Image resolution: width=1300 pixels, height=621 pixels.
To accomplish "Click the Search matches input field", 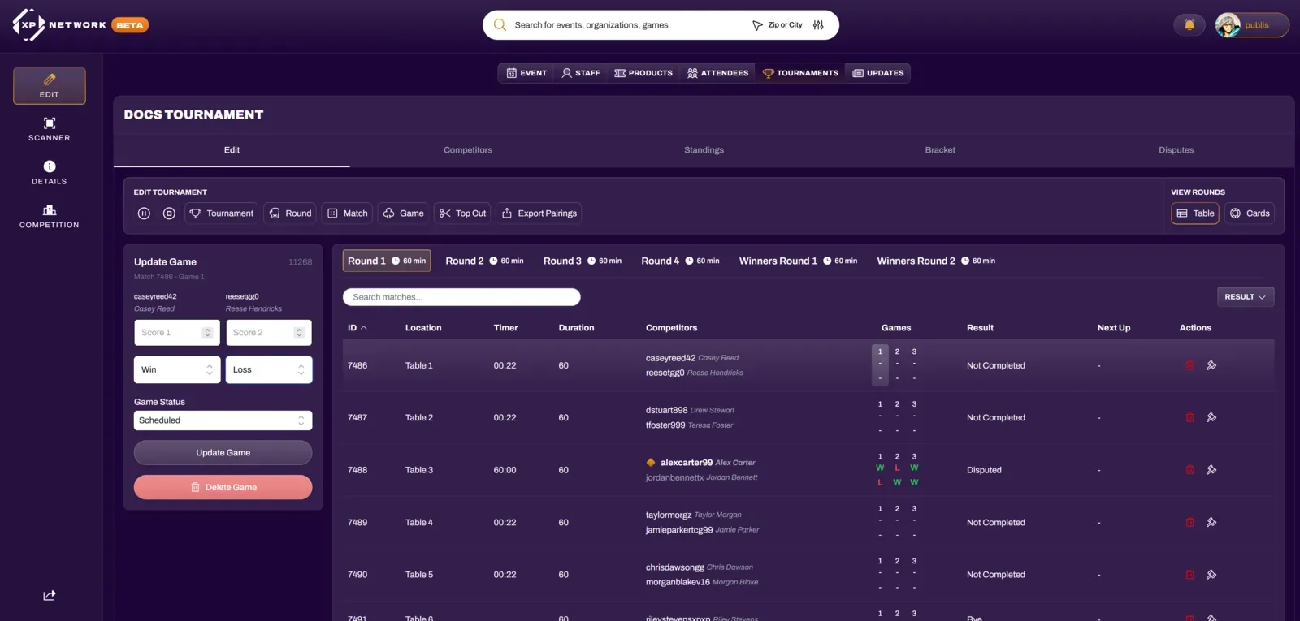I will click(x=461, y=297).
